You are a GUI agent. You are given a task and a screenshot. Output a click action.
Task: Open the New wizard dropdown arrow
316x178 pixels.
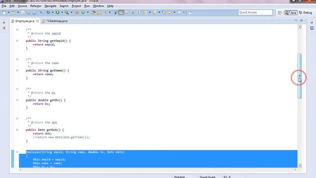click(x=9, y=12)
